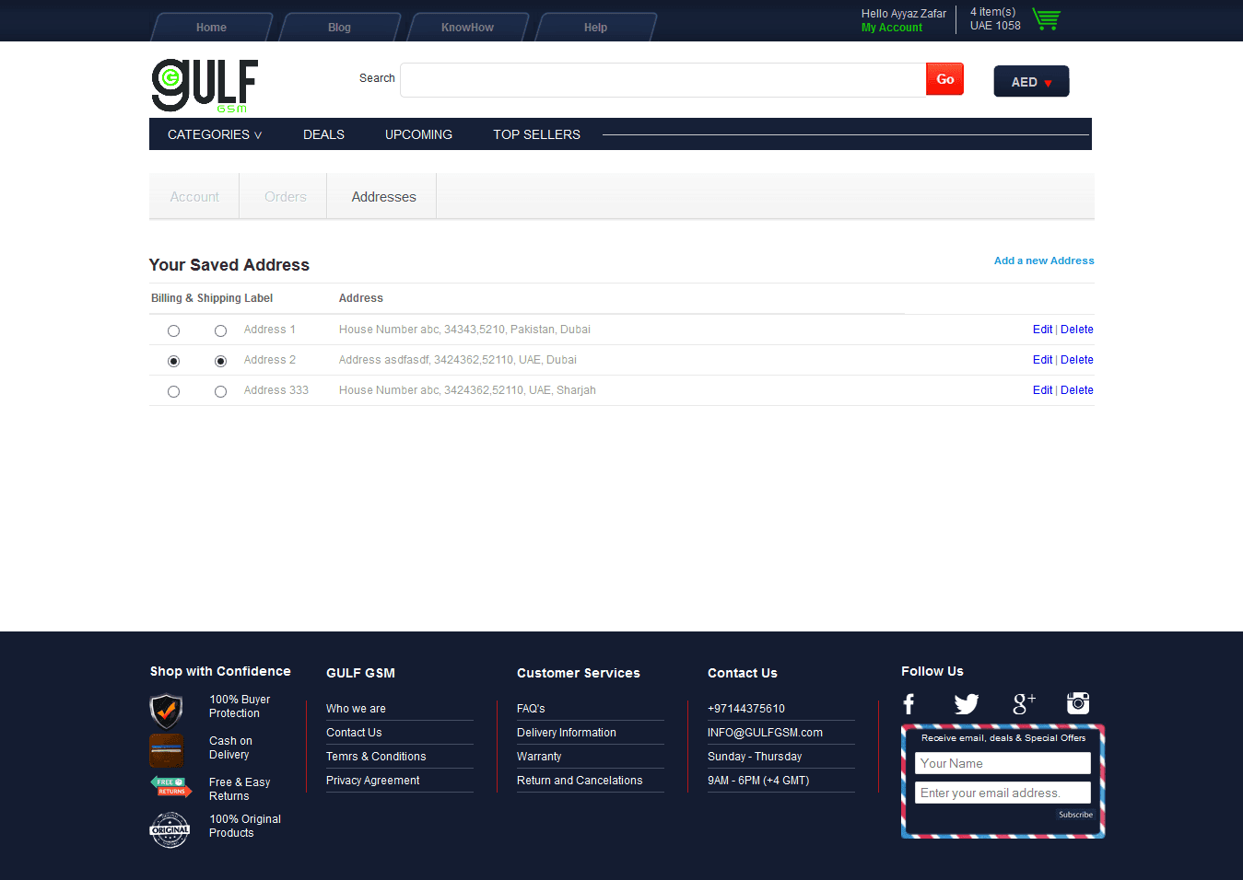Open the Instagram camera icon

pyautogui.click(x=1078, y=703)
